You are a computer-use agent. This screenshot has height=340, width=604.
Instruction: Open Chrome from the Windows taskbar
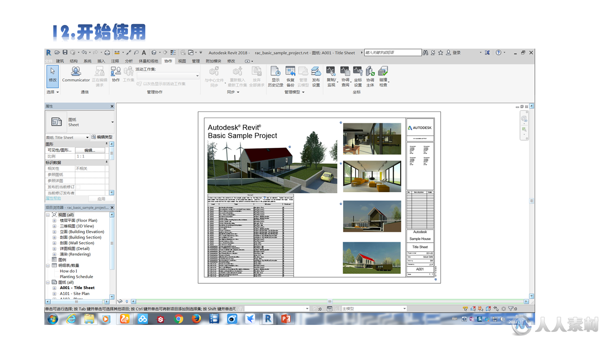coord(178,319)
